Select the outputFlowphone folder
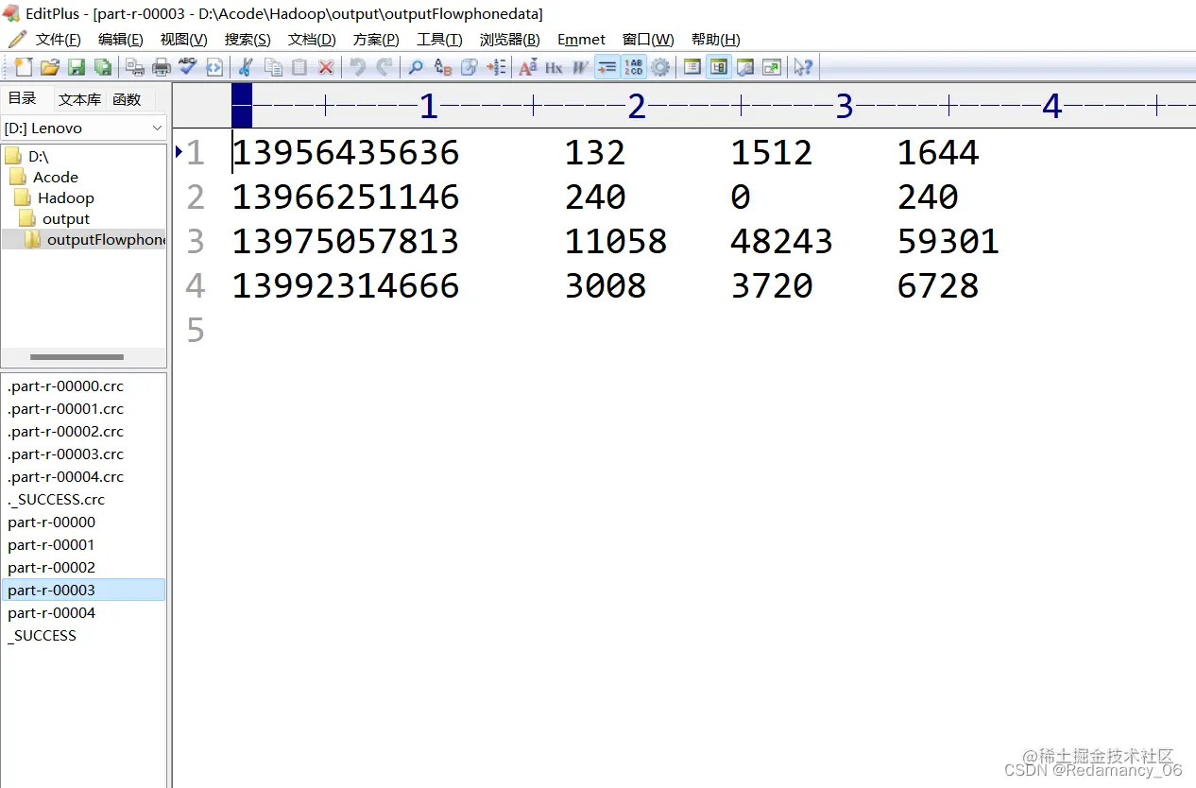The image size is (1196, 788). tap(106, 239)
